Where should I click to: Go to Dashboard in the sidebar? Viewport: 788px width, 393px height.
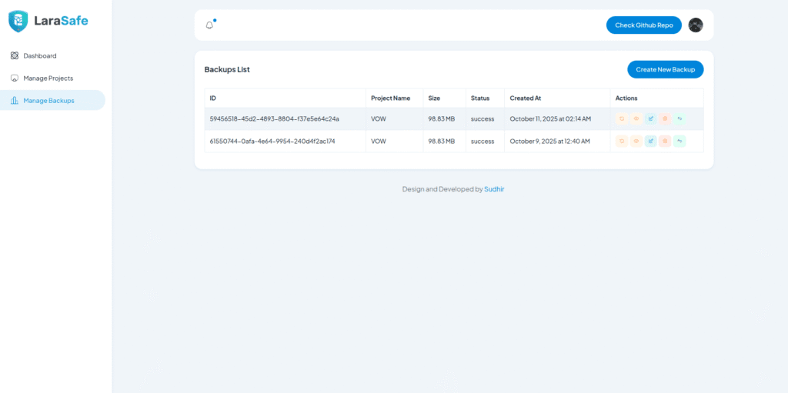[40, 55]
